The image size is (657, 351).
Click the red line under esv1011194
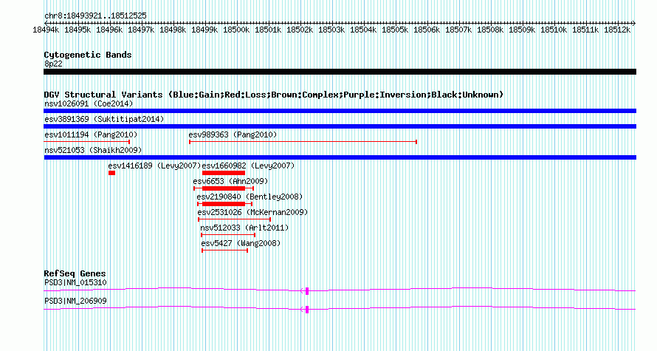coord(86,142)
